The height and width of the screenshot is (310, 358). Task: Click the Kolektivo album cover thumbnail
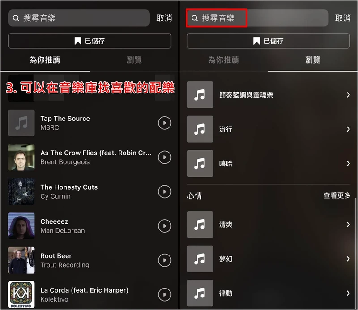(x=21, y=294)
